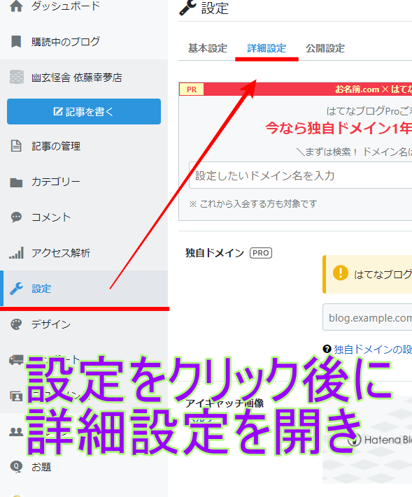
Task: Click the 今なら独自ドメイン promo text
Action: 339,129
